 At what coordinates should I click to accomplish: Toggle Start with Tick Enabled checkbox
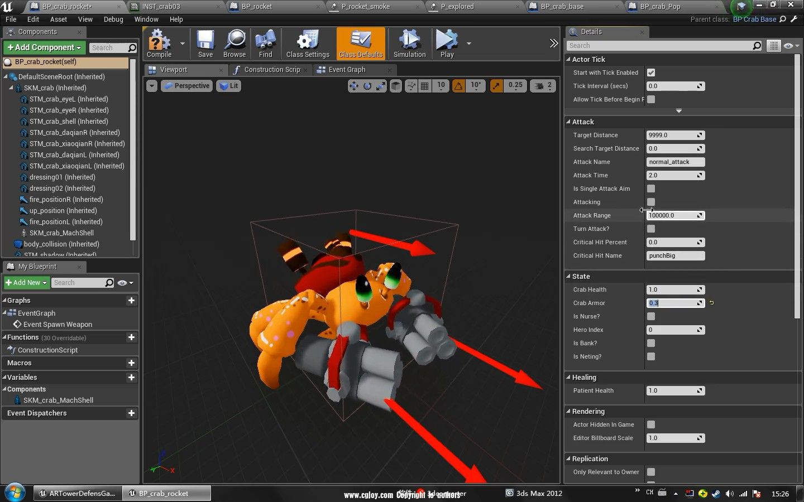(651, 73)
